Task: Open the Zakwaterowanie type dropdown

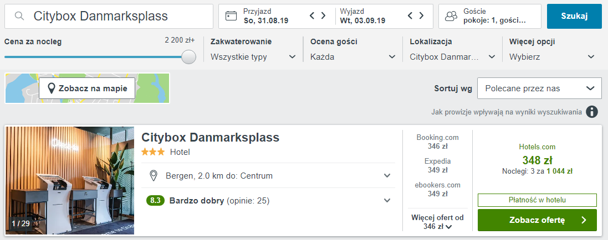Action: pos(253,56)
